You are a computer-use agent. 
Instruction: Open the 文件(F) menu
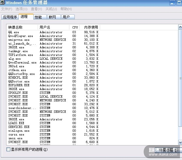[7, 9]
